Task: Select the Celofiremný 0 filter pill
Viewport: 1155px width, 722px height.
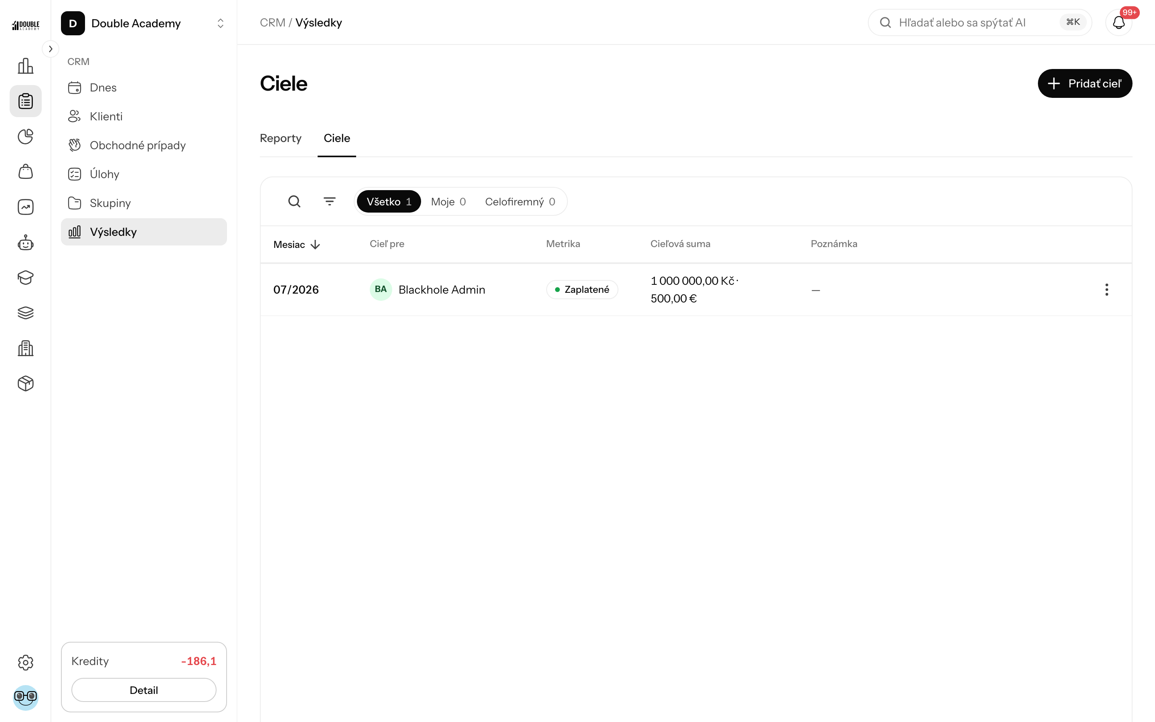Action: [x=520, y=201]
